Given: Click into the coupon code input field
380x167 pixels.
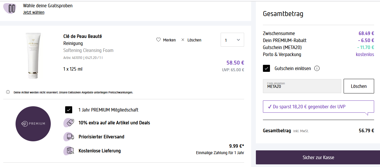Looking at the screenshot, I should pyautogui.click(x=302, y=86).
